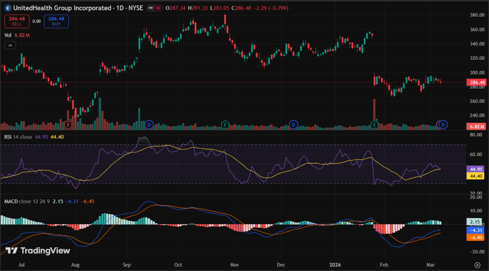Open chart settings gear icon
The image size is (489, 271).
pos(477,264)
